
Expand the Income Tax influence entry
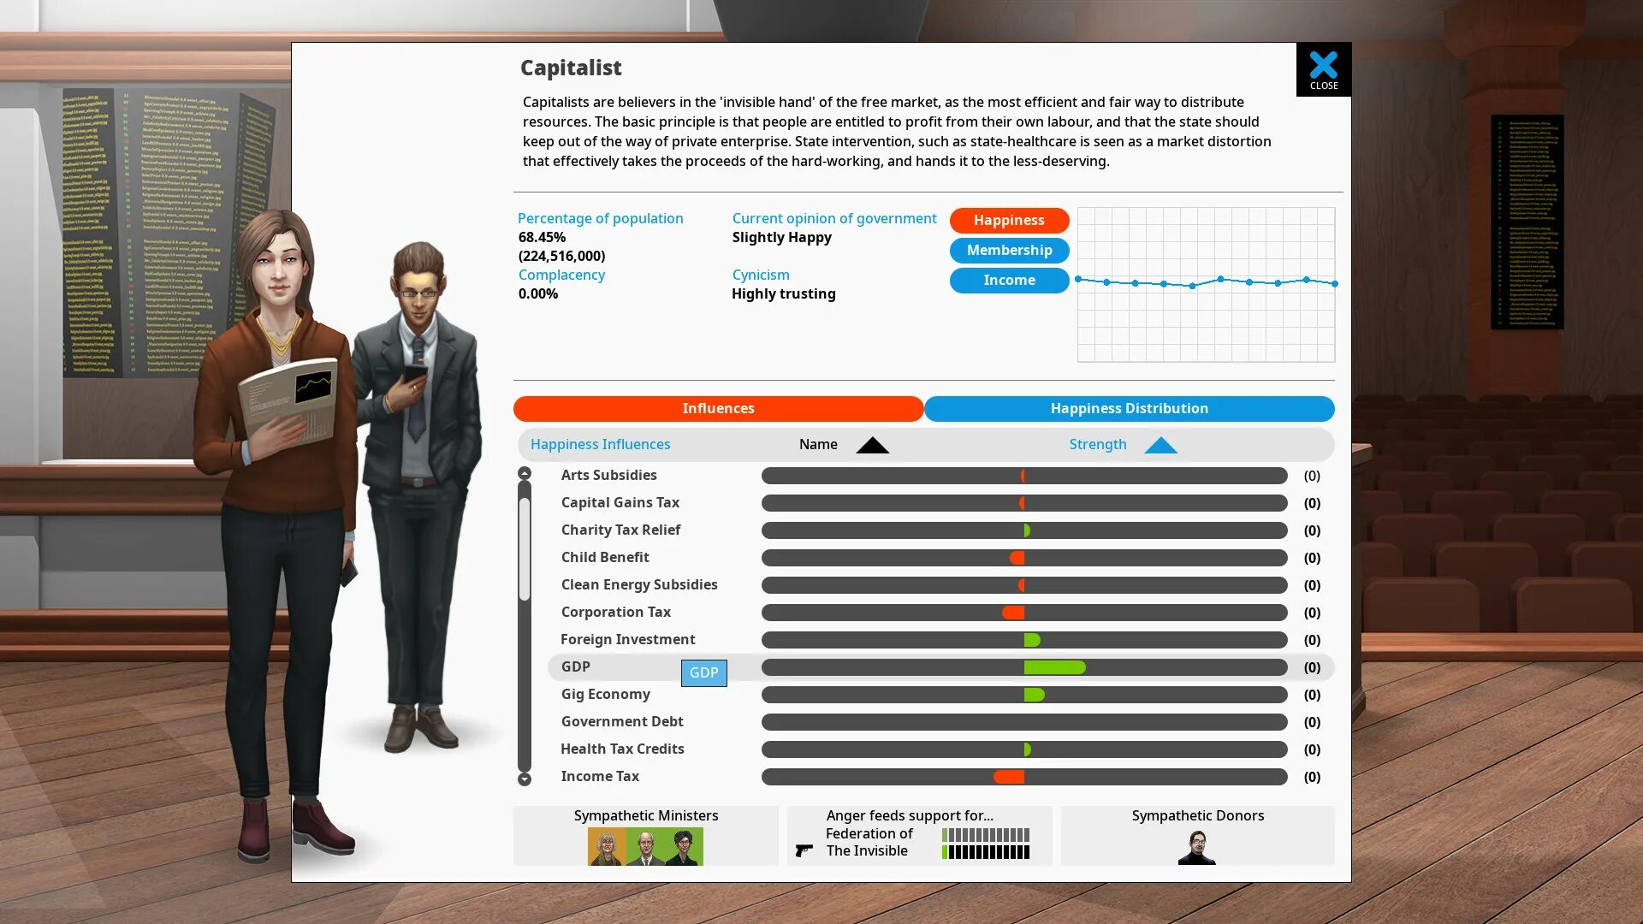[x=601, y=776]
